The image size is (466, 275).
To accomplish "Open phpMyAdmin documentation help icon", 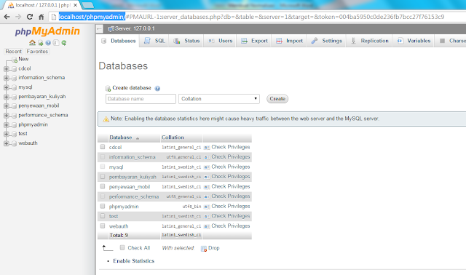I will [48, 43].
